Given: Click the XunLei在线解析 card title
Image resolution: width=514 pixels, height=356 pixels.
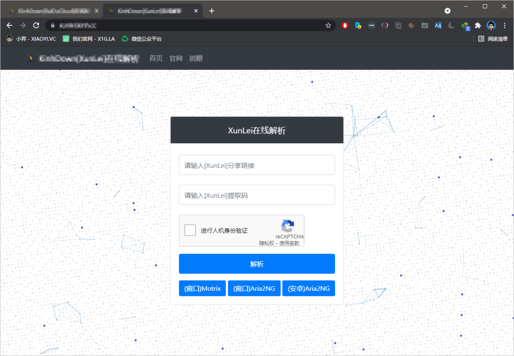Looking at the screenshot, I should pos(257,130).
